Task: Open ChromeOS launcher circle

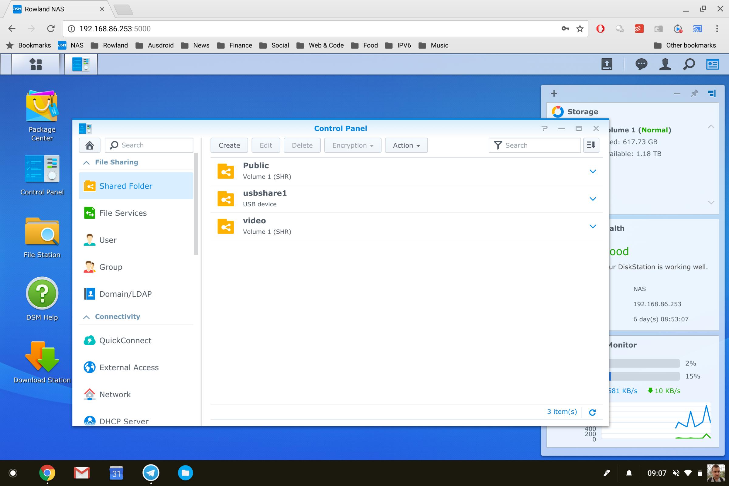Action: tap(13, 473)
